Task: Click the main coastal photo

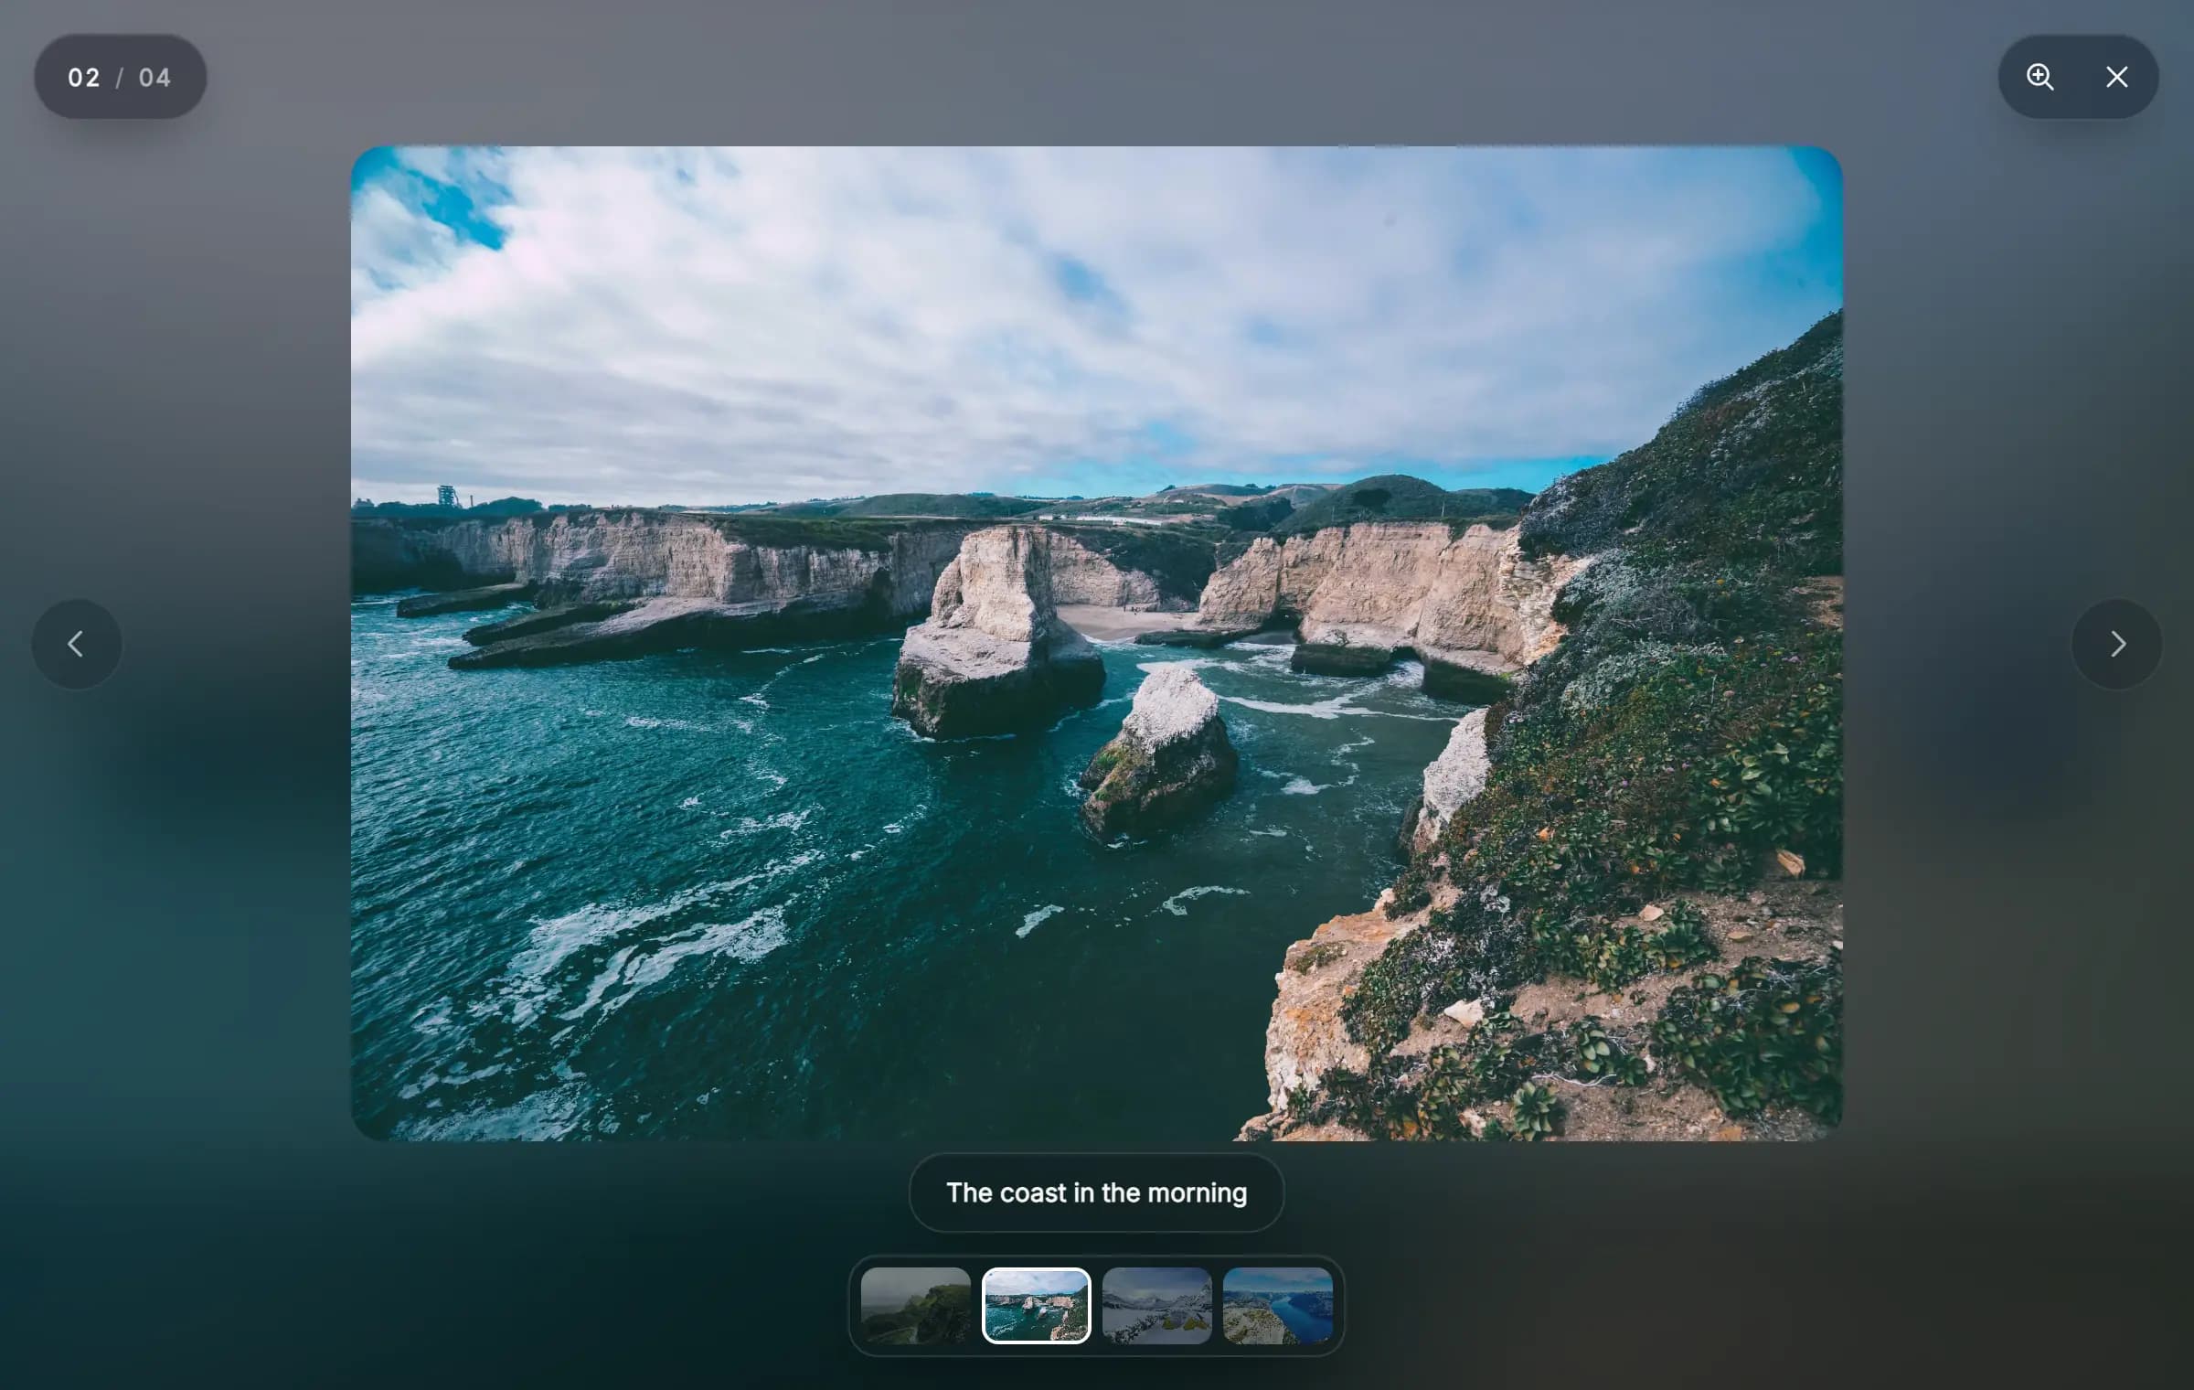Action: [x=1097, y=643]
